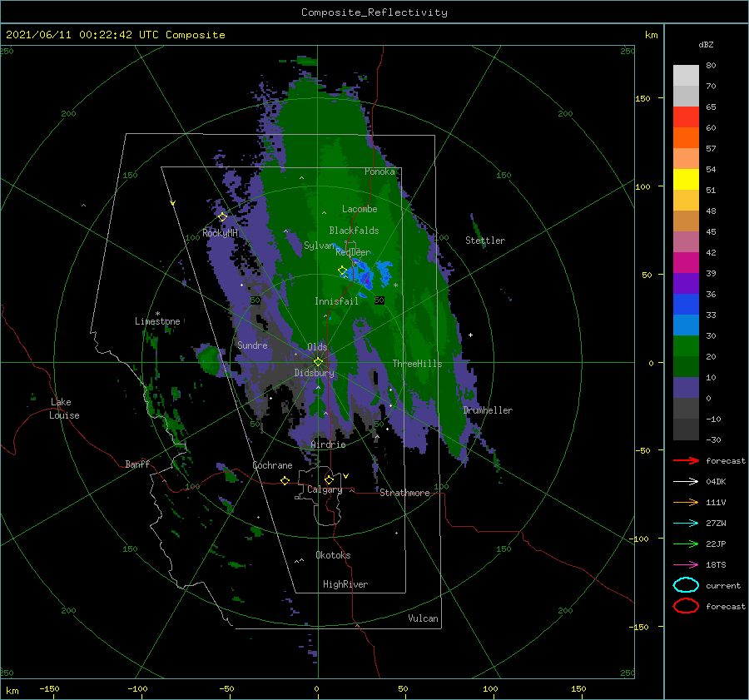Click the Stettler city label

[485, 241]
